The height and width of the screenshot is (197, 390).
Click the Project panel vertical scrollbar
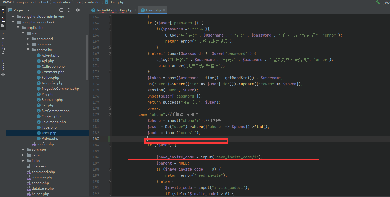[x=87, y=58]
